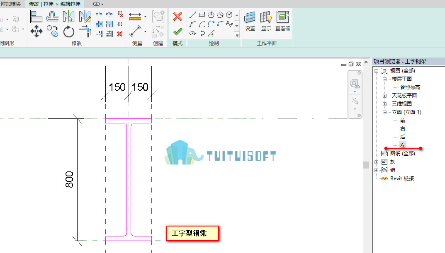Expand the 三维视图 node

pyautogui.click(x=384, y=104)
